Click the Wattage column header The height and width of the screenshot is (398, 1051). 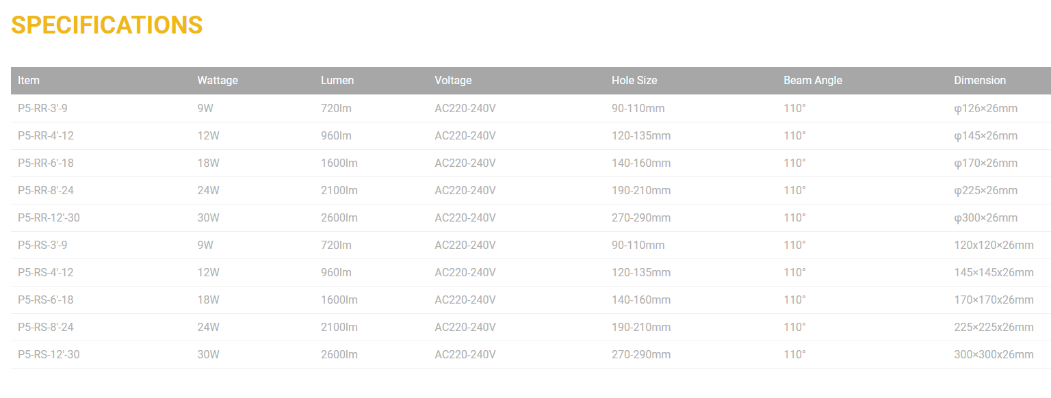click(x=218, y=81)
